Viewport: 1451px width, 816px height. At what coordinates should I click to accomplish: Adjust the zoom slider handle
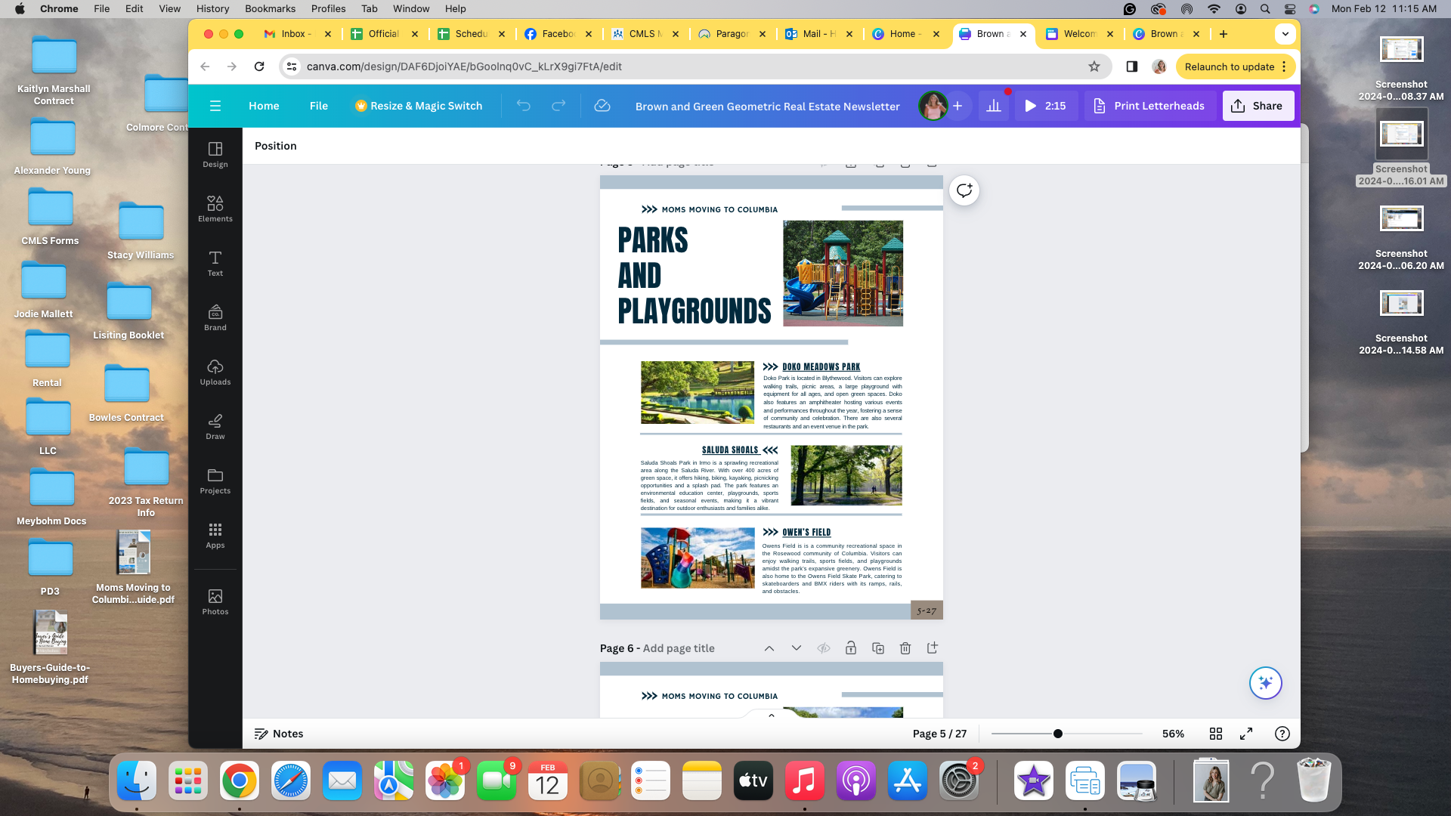pos(1058,734)
